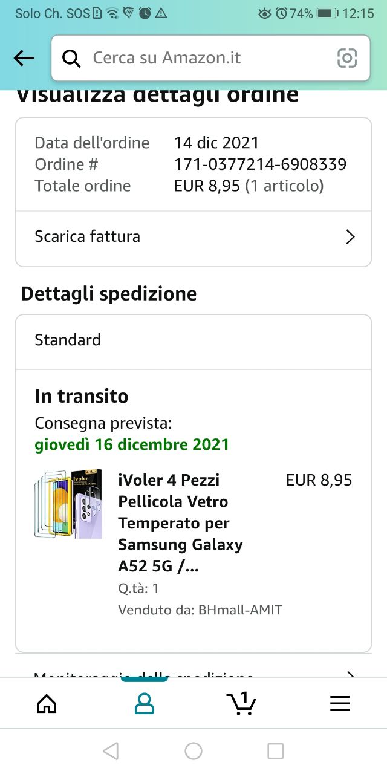
Task: Open the Scarica fattura row
Action: pos(181,237)
